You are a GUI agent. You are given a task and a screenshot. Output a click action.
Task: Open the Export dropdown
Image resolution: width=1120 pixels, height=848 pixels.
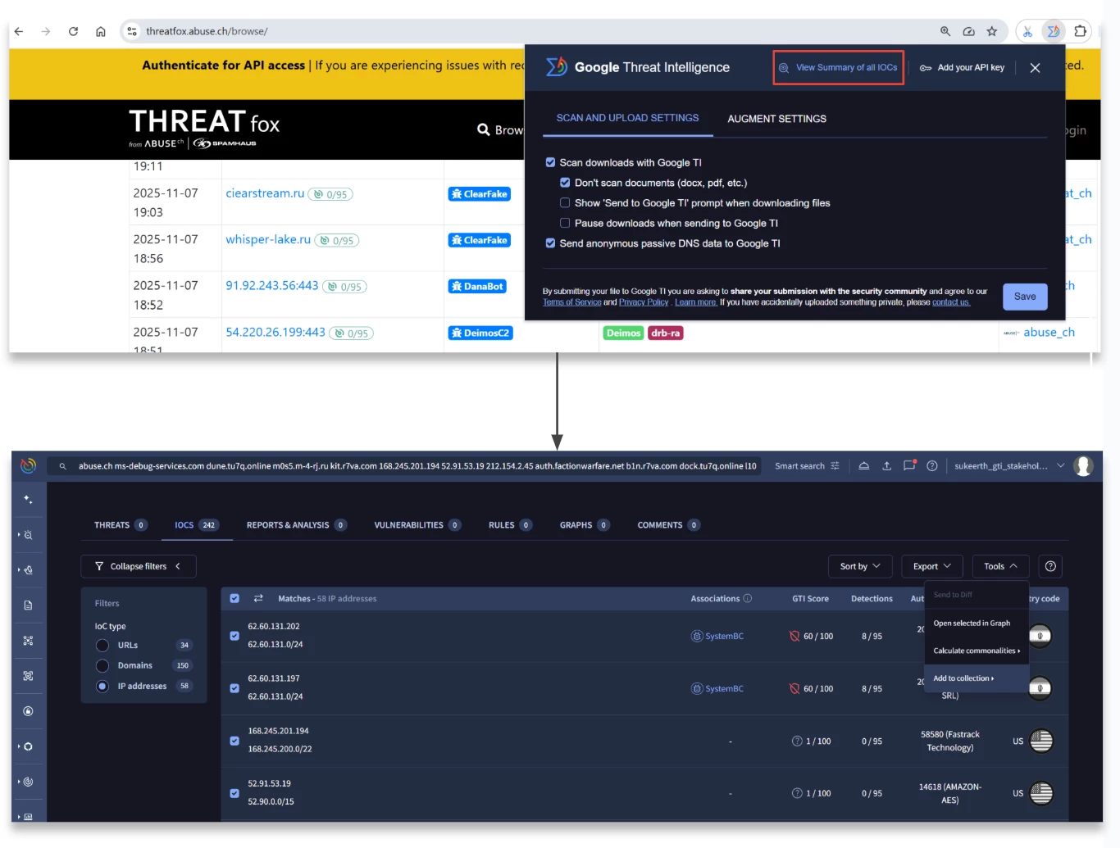pyautogui.click(x=932, y=566)
